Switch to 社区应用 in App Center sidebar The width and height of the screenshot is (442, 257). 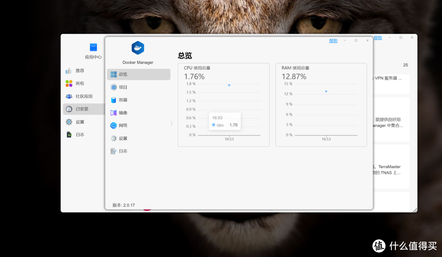tap(69, 96)
